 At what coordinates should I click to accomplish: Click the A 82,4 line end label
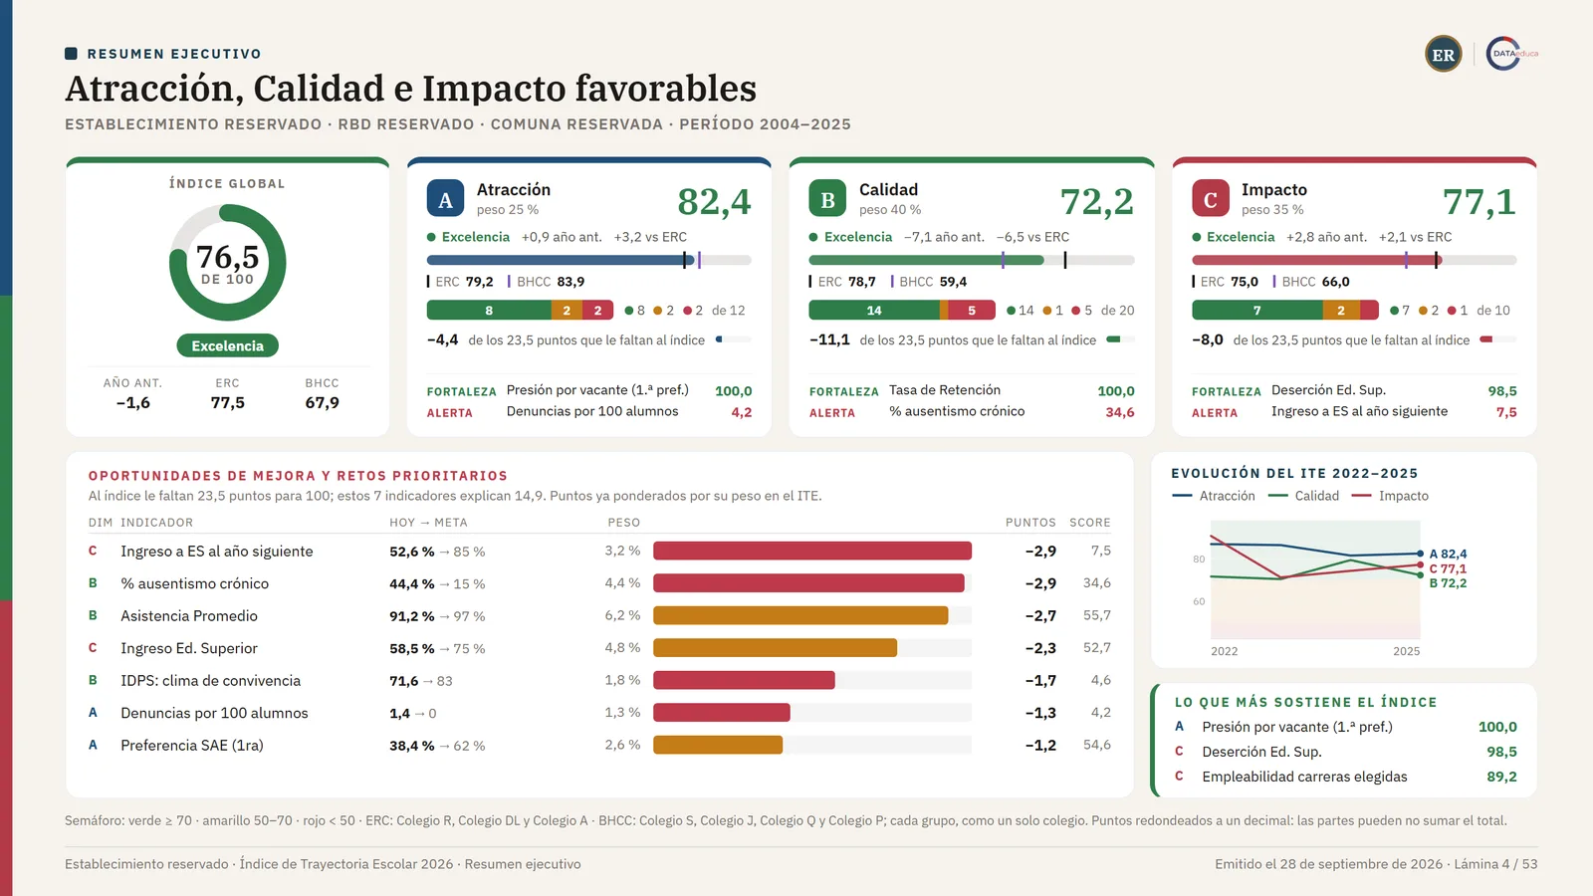pos(1448,554)
